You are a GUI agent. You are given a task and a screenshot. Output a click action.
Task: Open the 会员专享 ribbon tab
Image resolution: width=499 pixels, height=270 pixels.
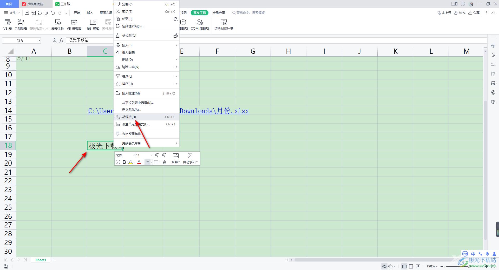(219, 13)
